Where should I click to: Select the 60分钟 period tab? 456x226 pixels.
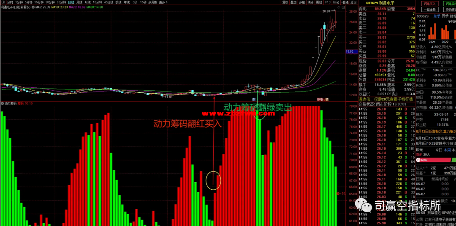[x=62, y=2]
